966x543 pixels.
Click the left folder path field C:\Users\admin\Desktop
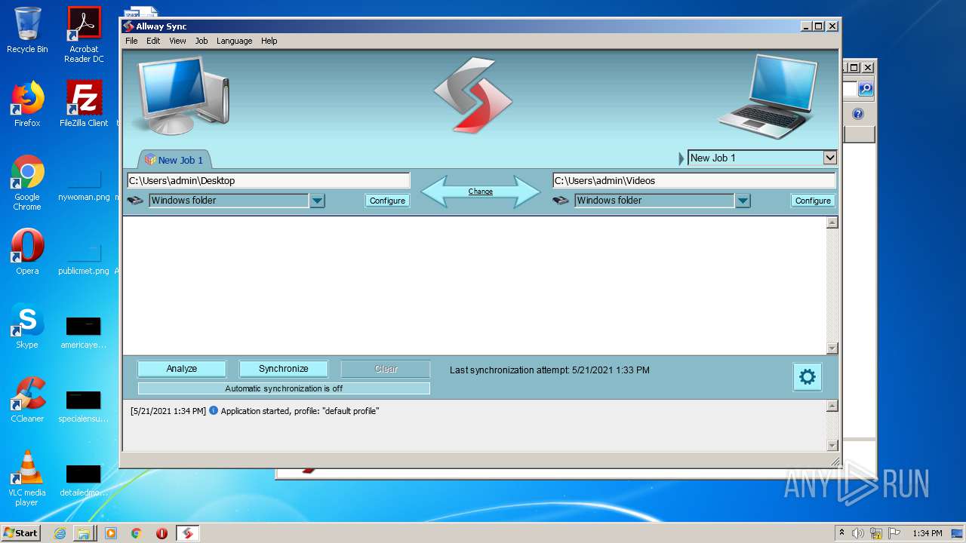[x=268, y=180]
